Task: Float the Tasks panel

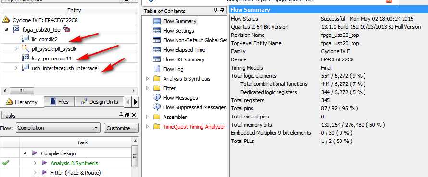Action: (x=127, y=115)
